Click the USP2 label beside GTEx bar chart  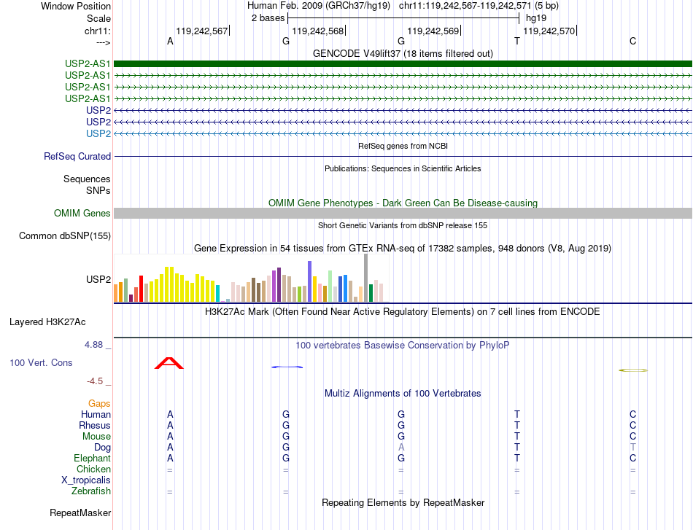[x=98, y=279]
